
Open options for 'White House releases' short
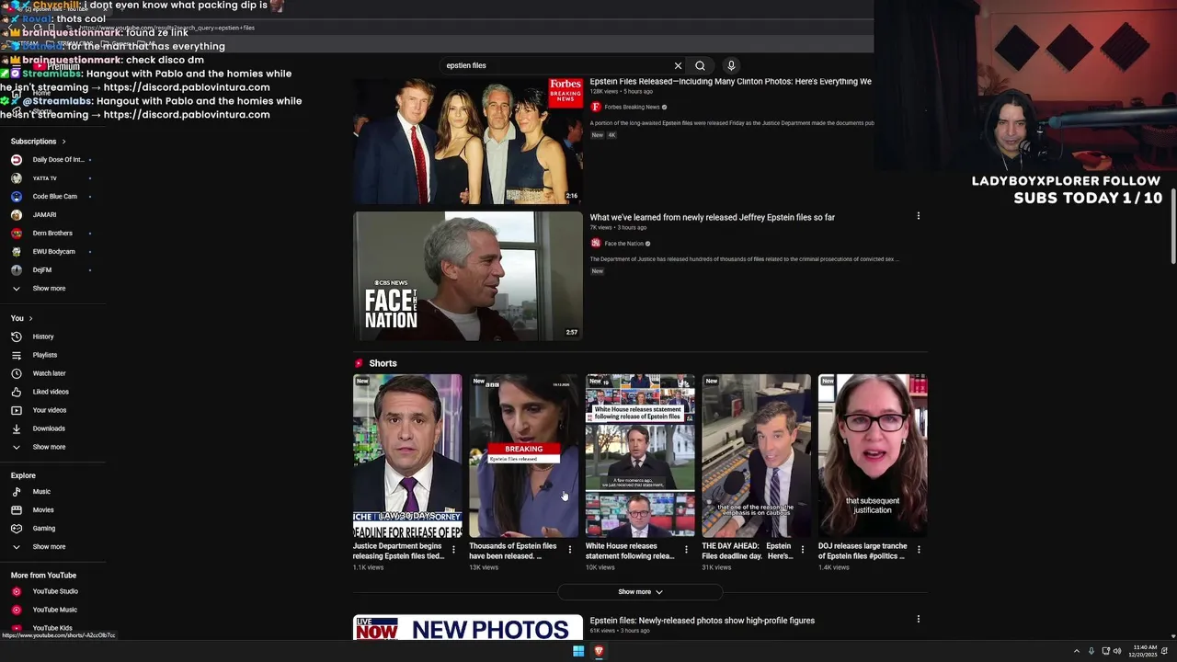(x=686, y=550)
